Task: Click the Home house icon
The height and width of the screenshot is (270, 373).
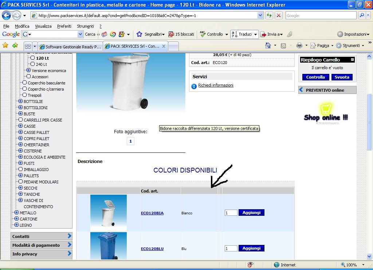Action: click(x=268, y=45)
